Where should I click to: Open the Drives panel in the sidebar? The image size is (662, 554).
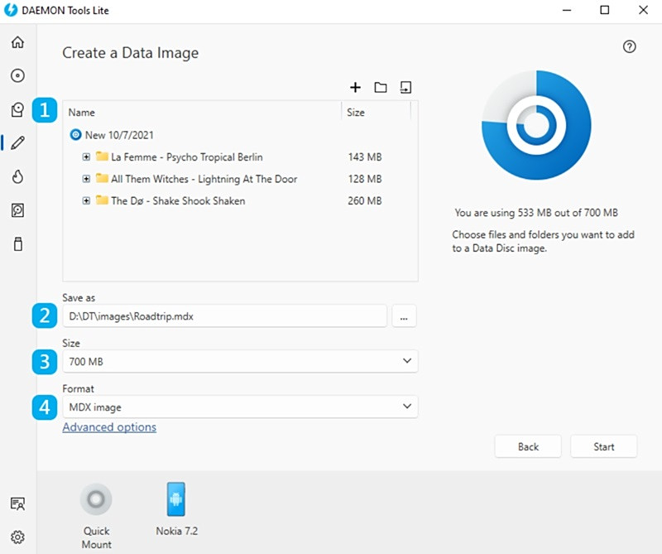click(x=17, y=75)
